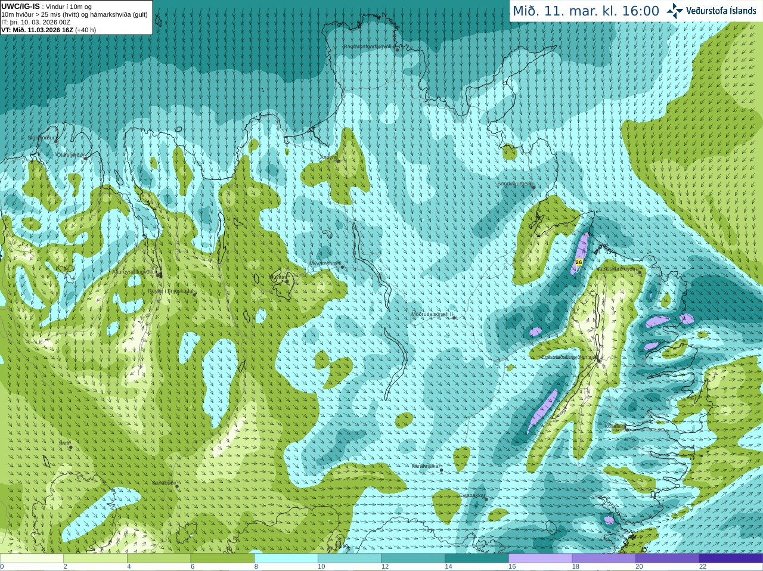763x571 pixels.
Task: Click the 16–18 m/s lavender swatch
Action: click(541, 558)
